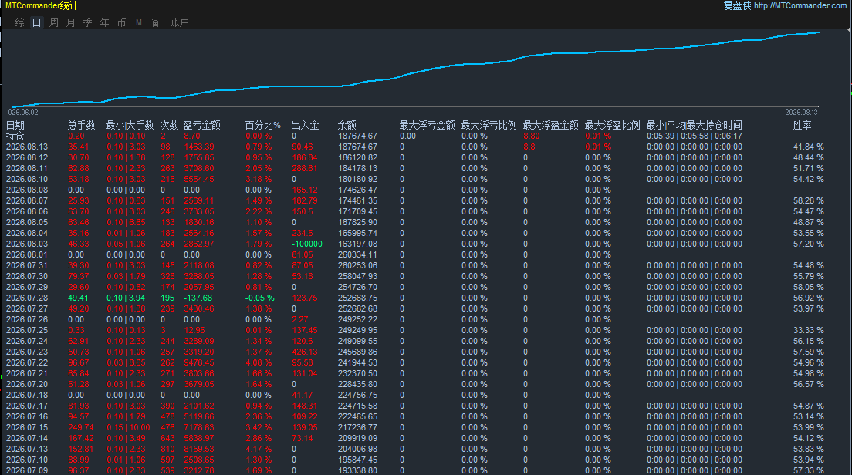Click the -0.05 % percentage cell
This screenshot has width=852, height=475.
coord(260,298)
